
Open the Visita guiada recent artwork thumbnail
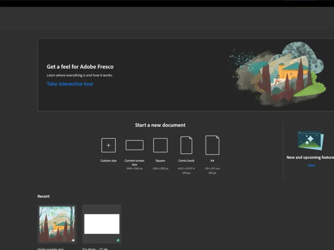click(57, 224)
